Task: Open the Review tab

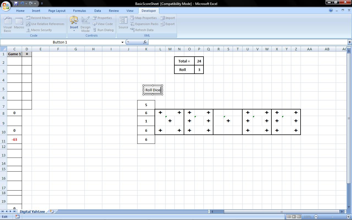Action: pyautogui.click(x=114, y=11)
